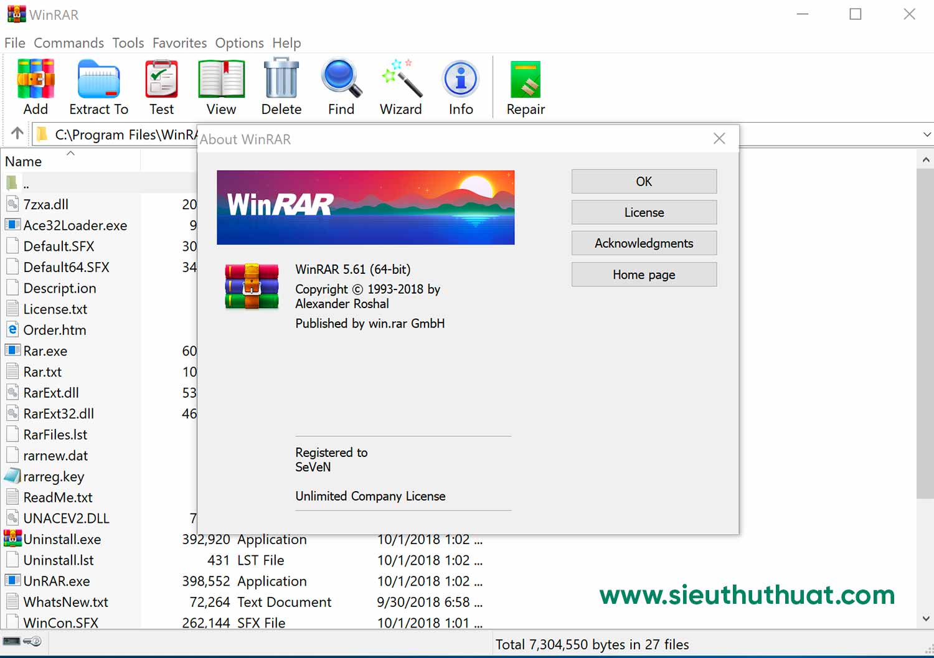Click the 7zxa.dll file icon
This screenshot has width=934, height=658.
click(x=12, y=204)
